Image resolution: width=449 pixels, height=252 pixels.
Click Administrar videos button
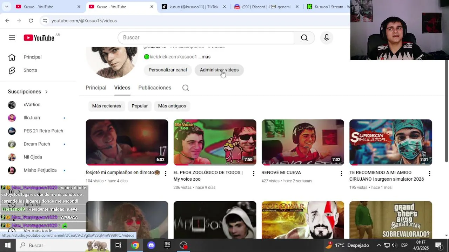click(x=219, y=70)
